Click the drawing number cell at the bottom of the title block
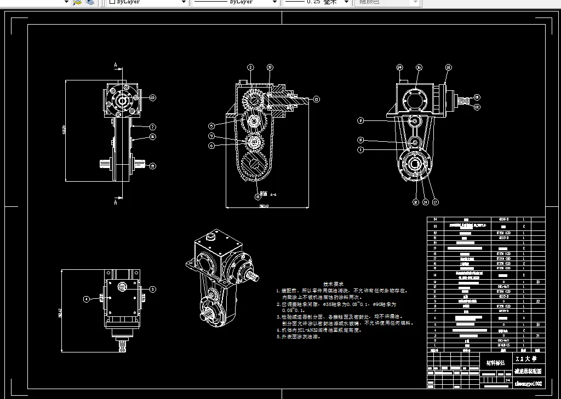561x399 pixels. 528,384
